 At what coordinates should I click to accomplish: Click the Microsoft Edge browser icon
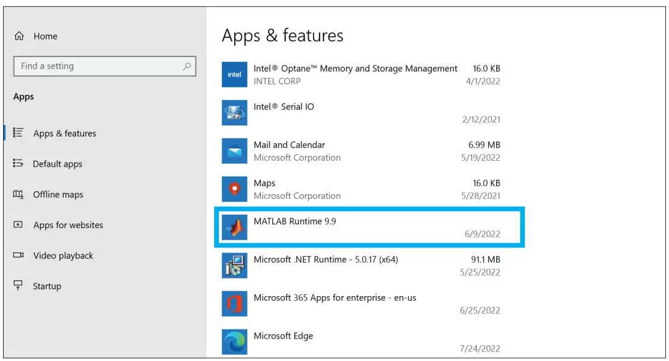[x=235, y=342]
